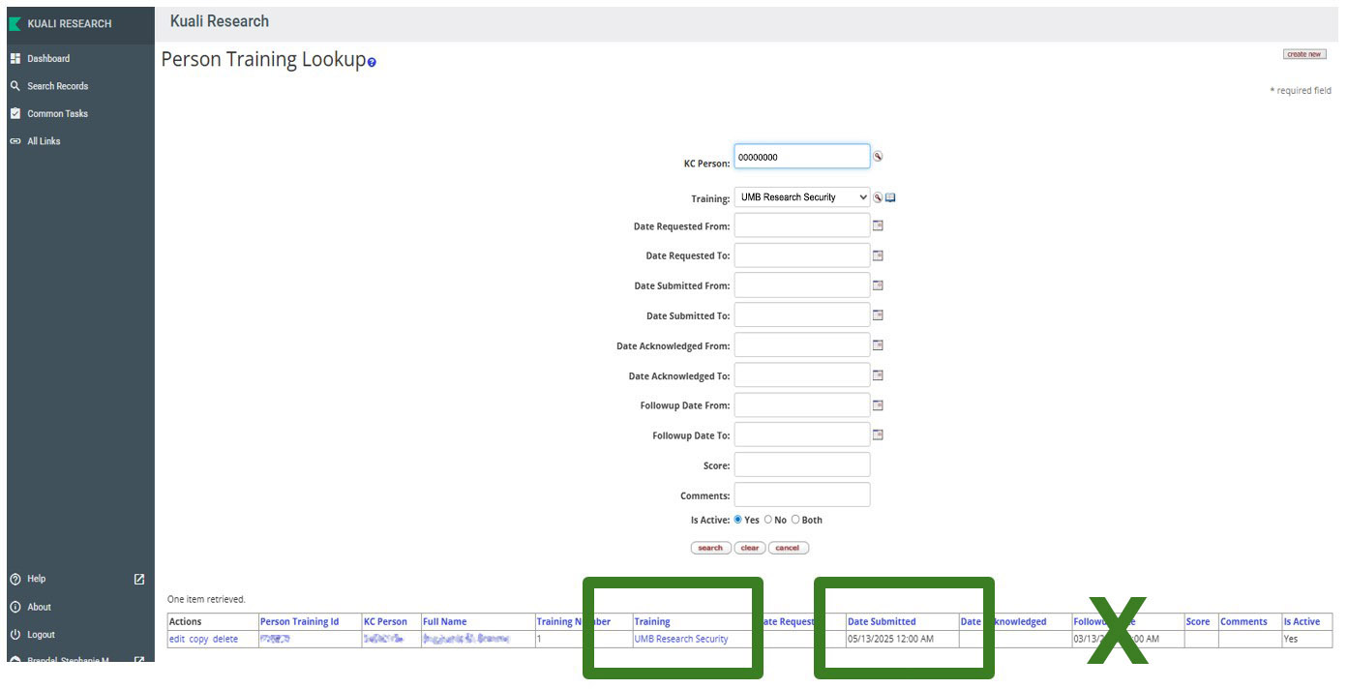Open calendar for Followup Date To
The image size is (1348, 689).
(879, 435)
